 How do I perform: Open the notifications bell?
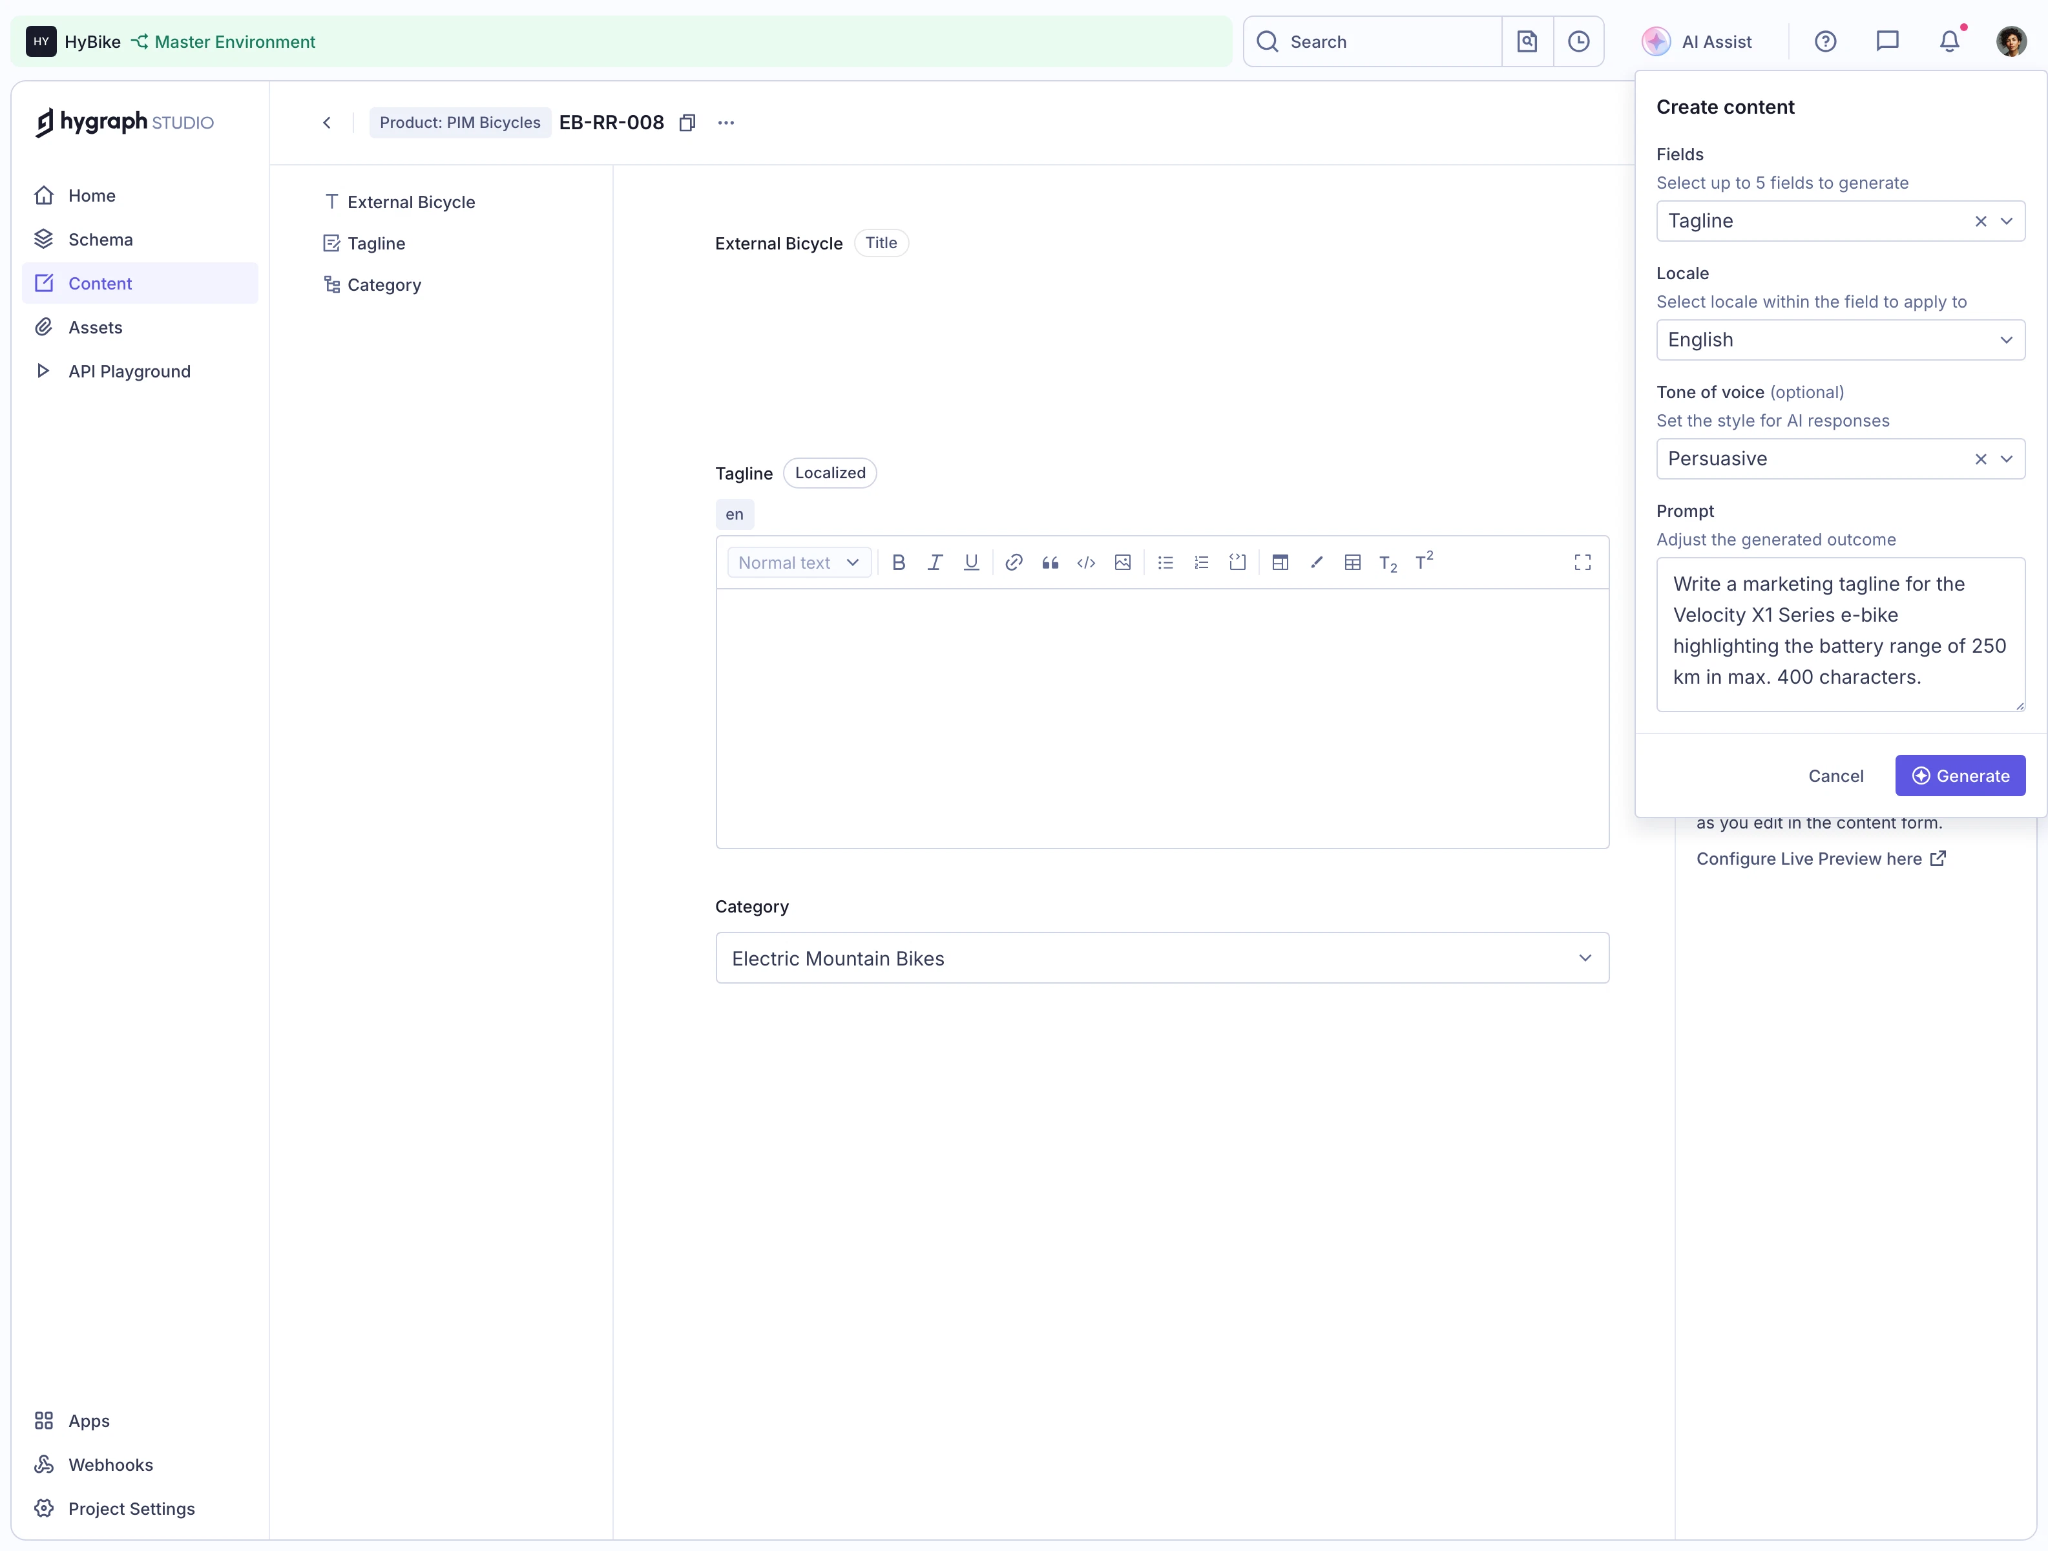coord(1950,41)
